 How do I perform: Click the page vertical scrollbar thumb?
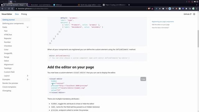[198, 39]
